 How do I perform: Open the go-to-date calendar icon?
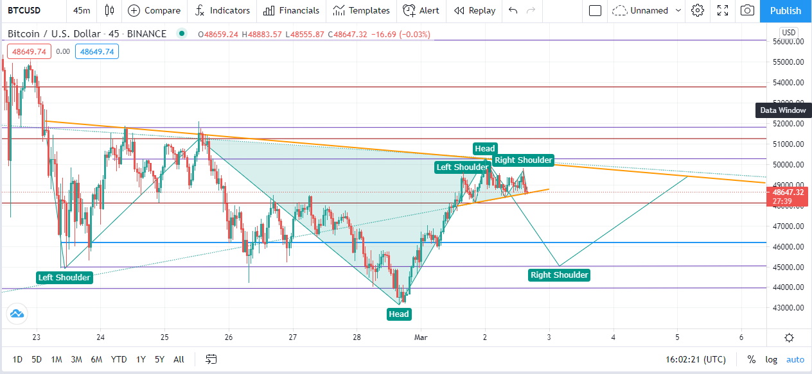click(211, 359)
